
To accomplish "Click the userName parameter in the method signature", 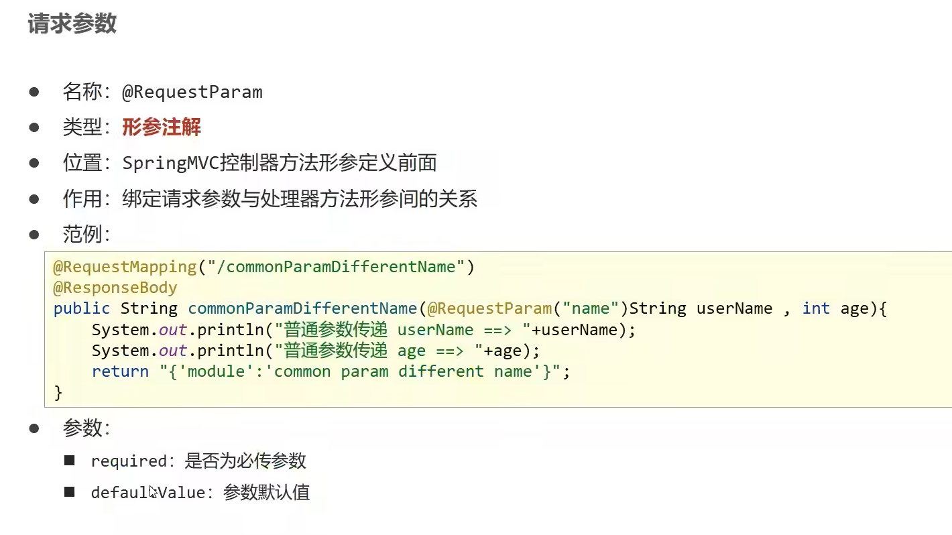I will (735, 308).
